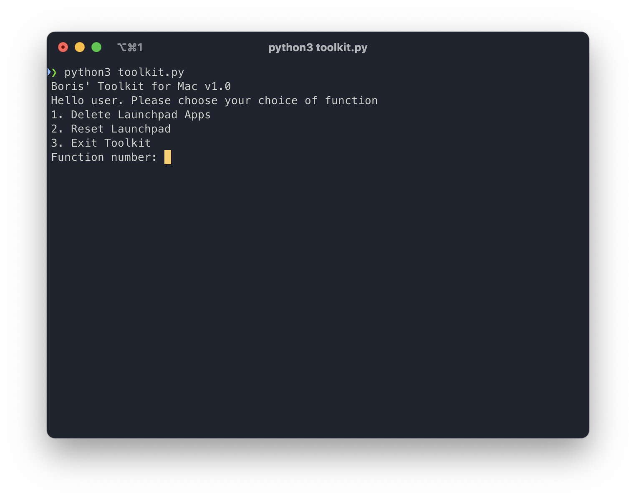Click the blue prompt arrow icon
The height and width of the screenshot is (500, 636).
point(49,72)
